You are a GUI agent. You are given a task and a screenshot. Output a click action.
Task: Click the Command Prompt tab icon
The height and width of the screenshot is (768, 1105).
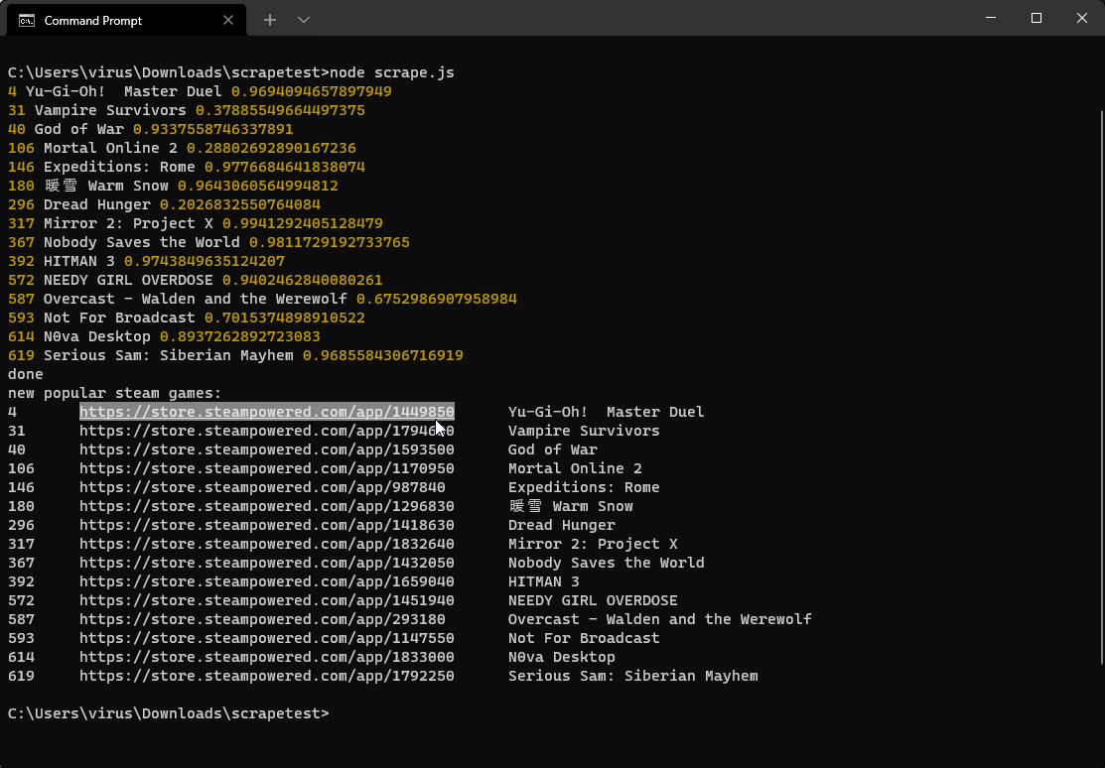(27, 21)
